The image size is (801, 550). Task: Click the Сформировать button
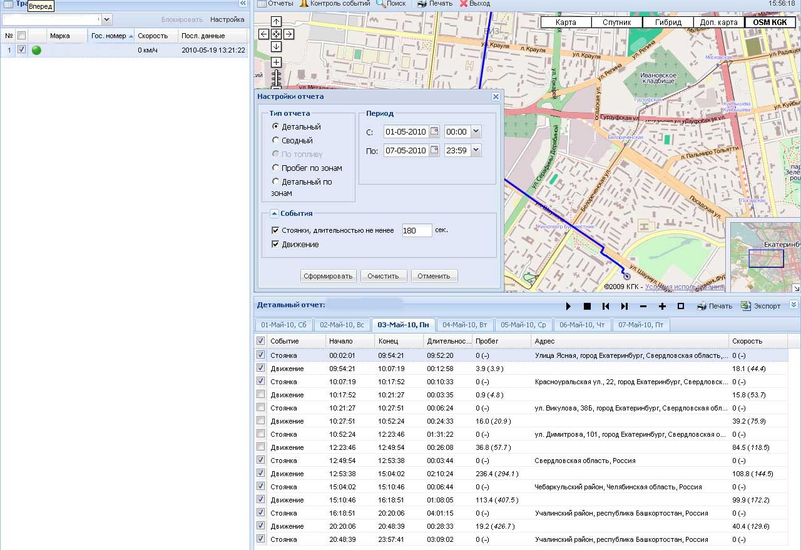[329, 276]
